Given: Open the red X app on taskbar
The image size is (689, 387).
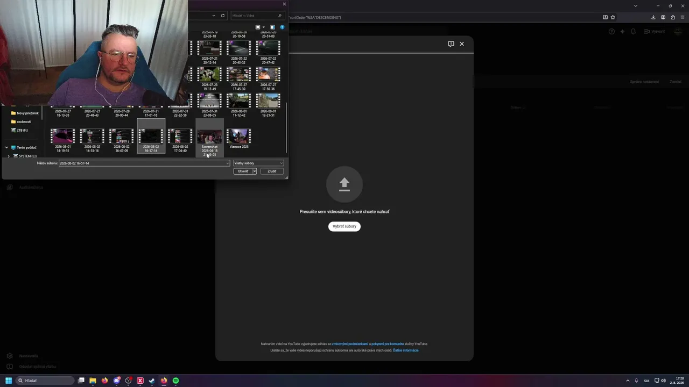Looking at the screenshot, I should click(x=140, y=381).
